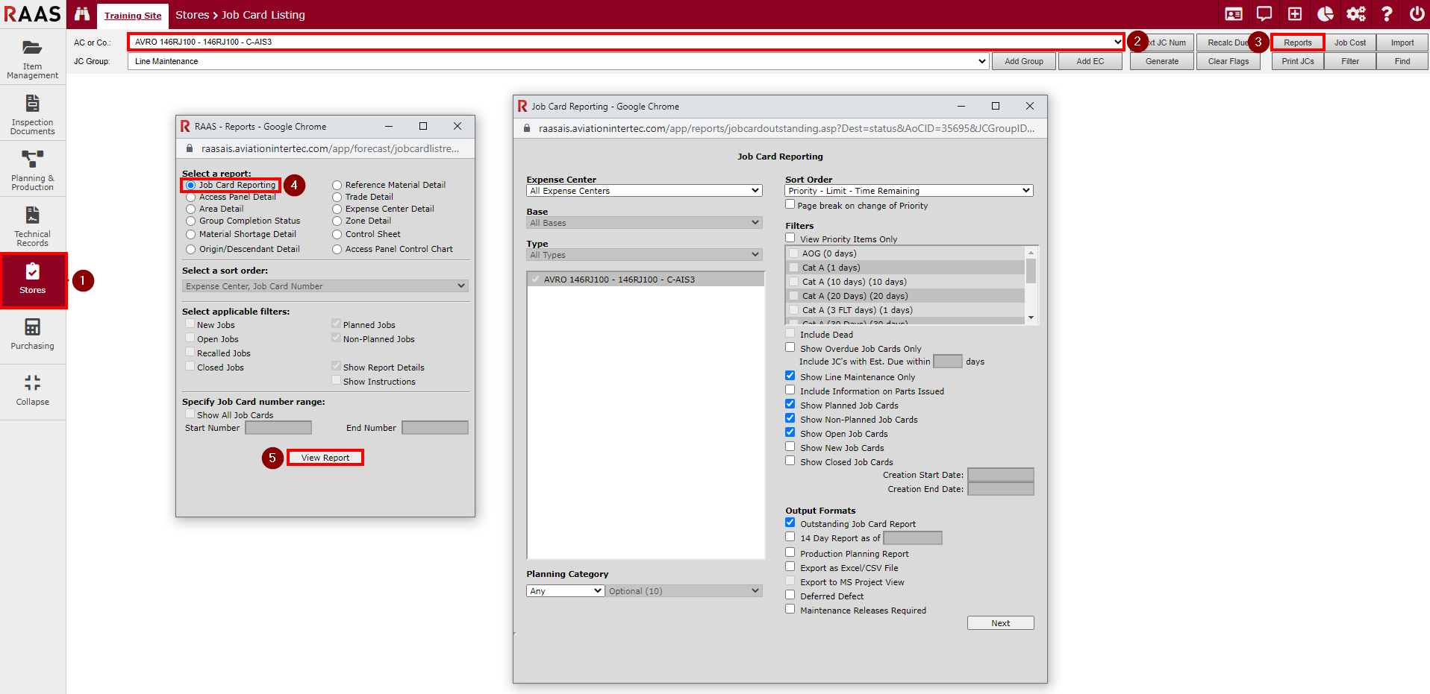This screenshot has height=694, width=1430.
Task: Click the power logout icon
Action: click(x=1417, y=14)
